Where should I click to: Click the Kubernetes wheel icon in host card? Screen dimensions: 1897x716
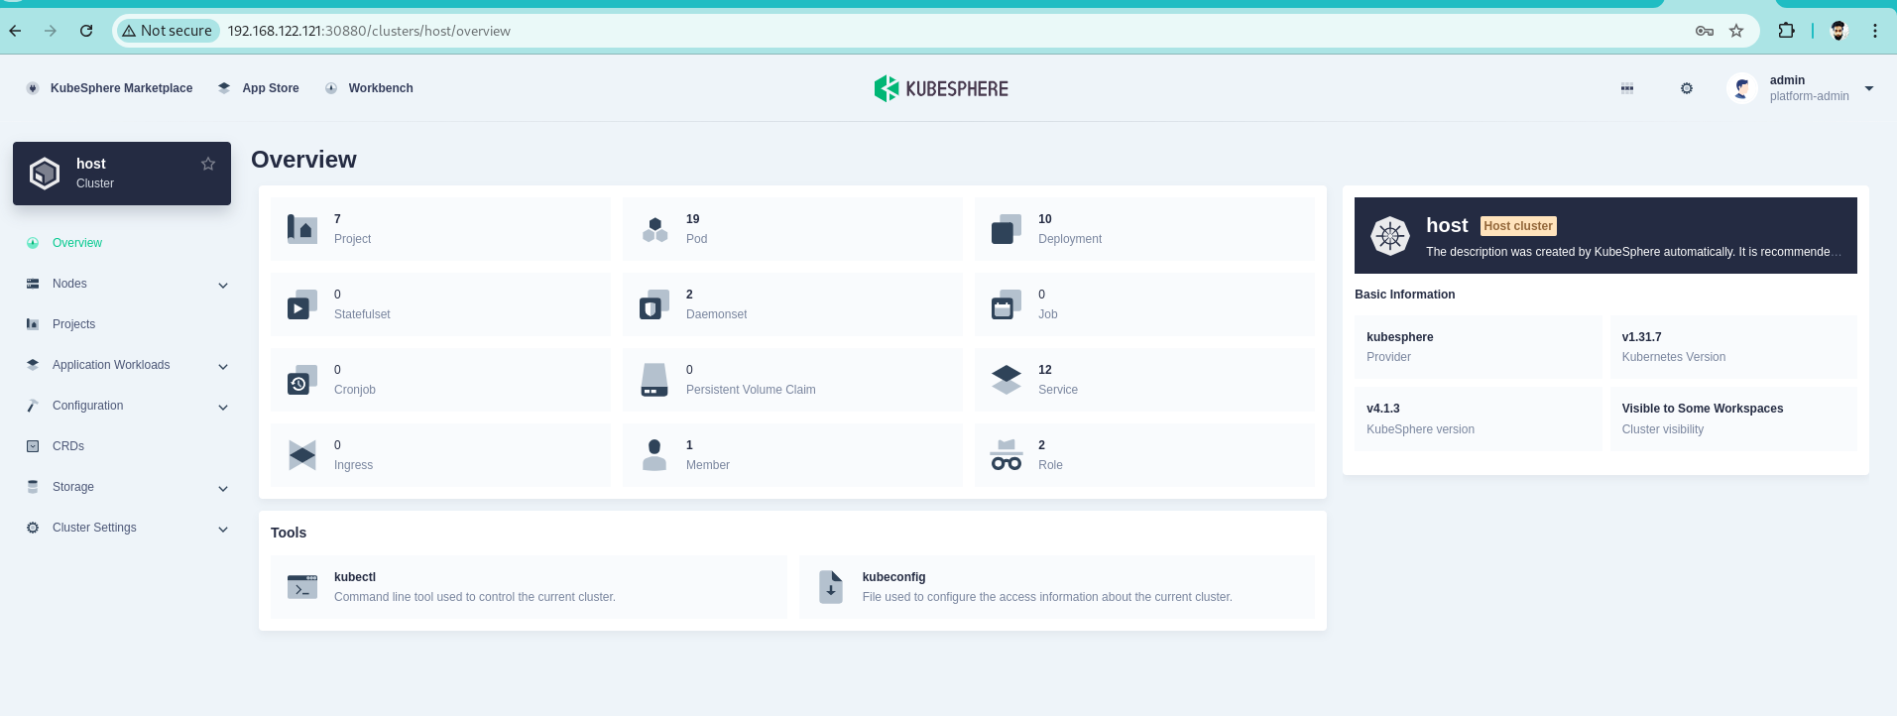click(x=1390, y=236)
